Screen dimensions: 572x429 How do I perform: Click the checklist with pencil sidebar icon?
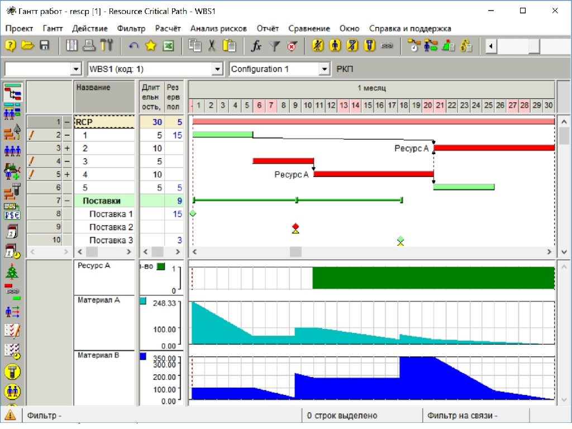pos(12,331)
